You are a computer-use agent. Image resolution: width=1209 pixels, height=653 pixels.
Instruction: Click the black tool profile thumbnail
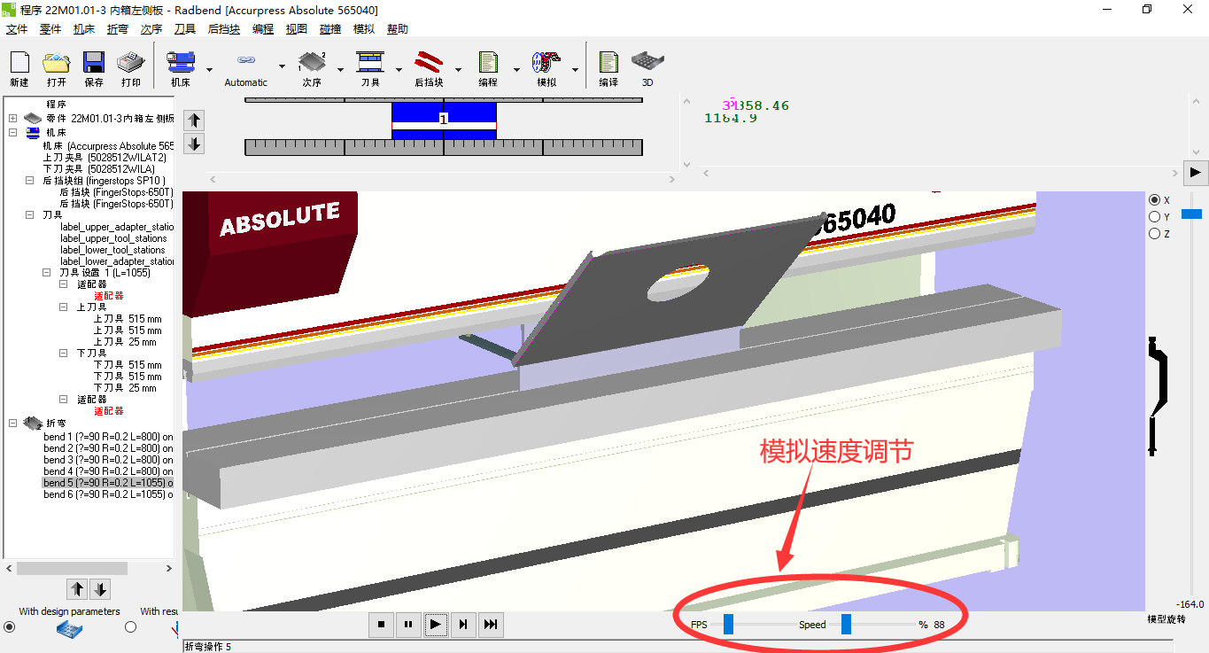coord(1158,396)
